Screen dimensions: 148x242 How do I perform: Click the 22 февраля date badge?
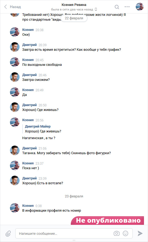[74, 18]
